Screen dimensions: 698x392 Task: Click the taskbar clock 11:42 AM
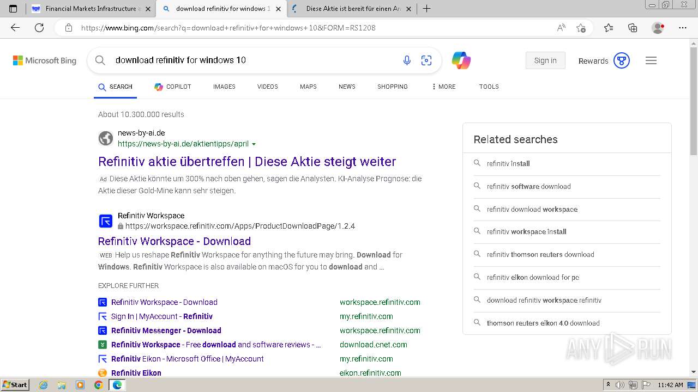[x=670, y=385]
